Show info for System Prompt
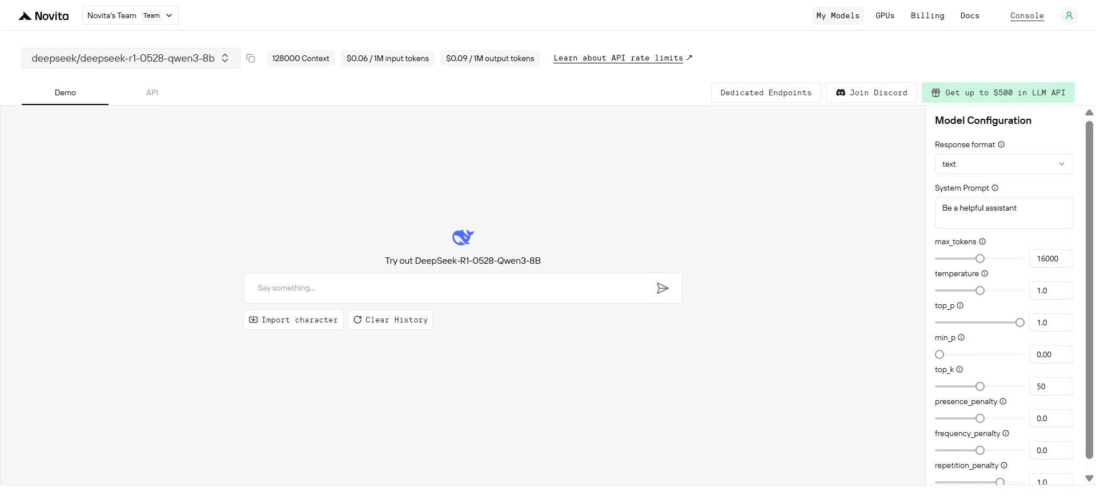Image resolution: width=1096 pixels, height=496 pixels. (995, 188)
